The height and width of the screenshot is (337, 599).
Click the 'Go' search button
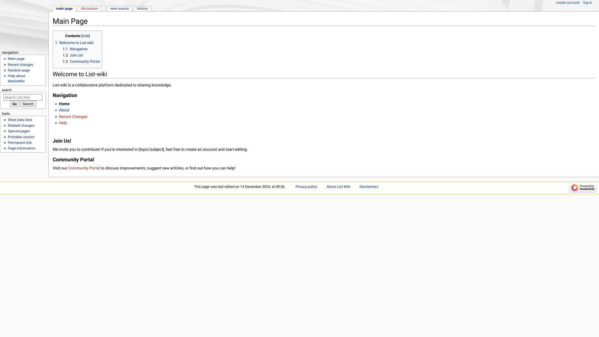(x=14, y=104)
